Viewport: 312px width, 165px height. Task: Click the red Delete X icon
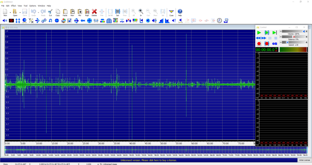coord(94,12)
